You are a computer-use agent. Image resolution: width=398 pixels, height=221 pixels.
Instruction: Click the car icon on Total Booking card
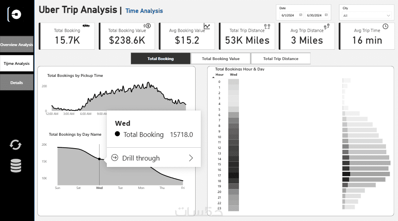[x=86, y=26]
